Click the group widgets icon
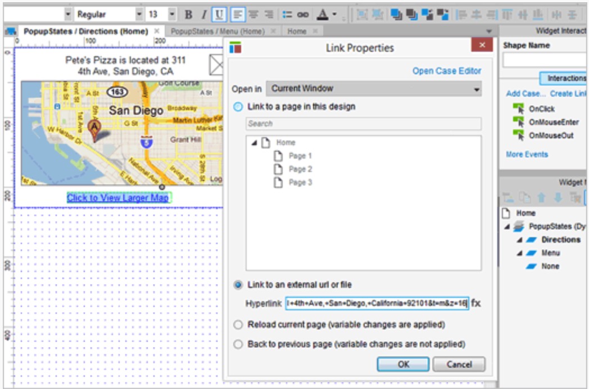Screen dimensions: 589x389 click(x=362, y=15)
